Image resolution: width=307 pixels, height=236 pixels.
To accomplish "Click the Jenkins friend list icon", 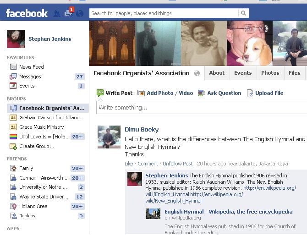I will 13,216.
